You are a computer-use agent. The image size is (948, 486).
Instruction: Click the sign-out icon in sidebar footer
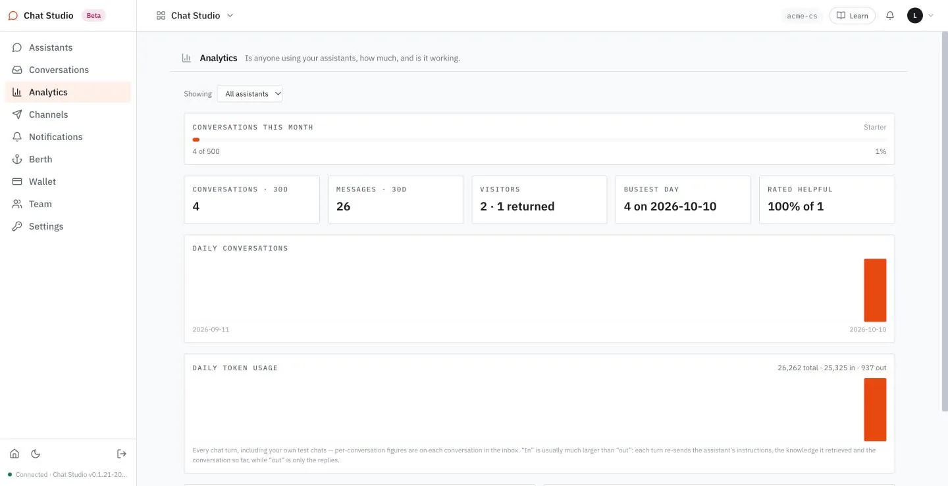coord(122,454)
